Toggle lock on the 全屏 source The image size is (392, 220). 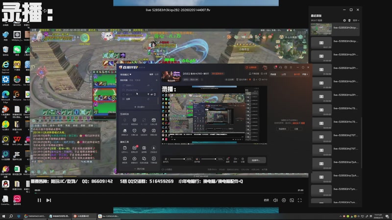(x=148, y=99)
